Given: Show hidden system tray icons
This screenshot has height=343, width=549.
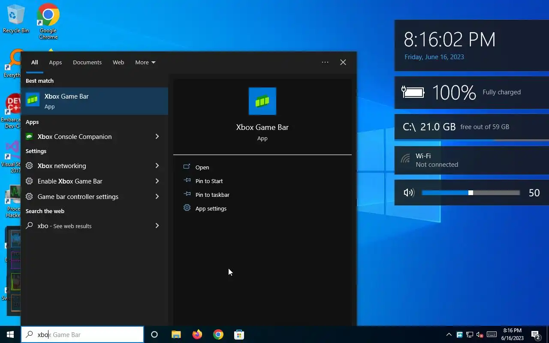Looking at the screenshot, I should (x=449, y=334).
